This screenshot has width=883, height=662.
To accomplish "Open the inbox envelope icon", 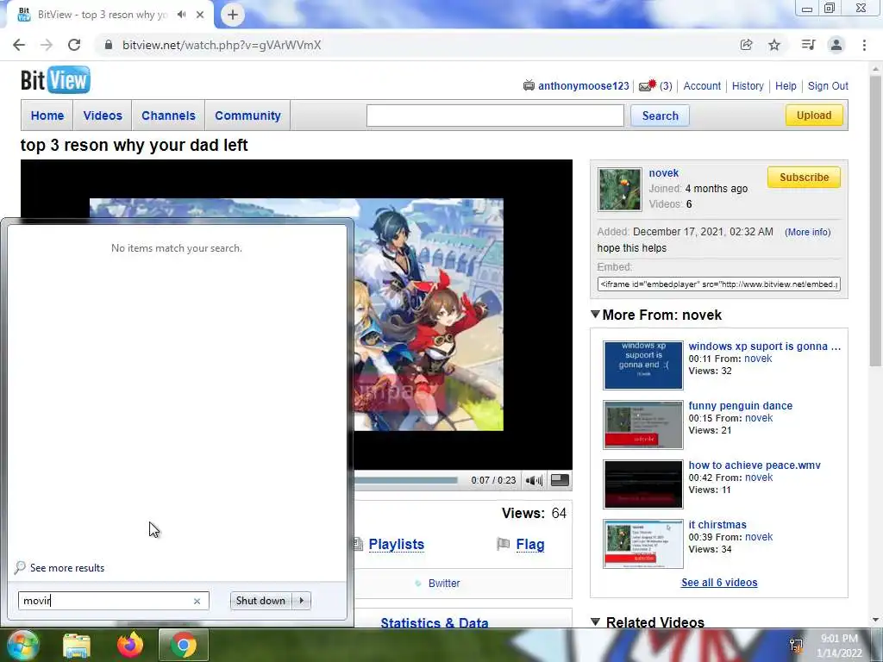I will tap(648, 85).
